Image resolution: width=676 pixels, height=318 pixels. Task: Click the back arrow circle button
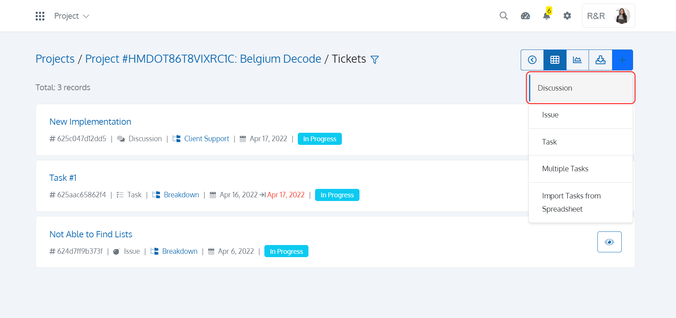pyautogui.click(x=532, y=60)
